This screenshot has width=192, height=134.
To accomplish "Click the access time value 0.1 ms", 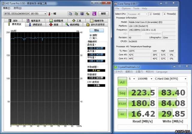I will 96,70.
